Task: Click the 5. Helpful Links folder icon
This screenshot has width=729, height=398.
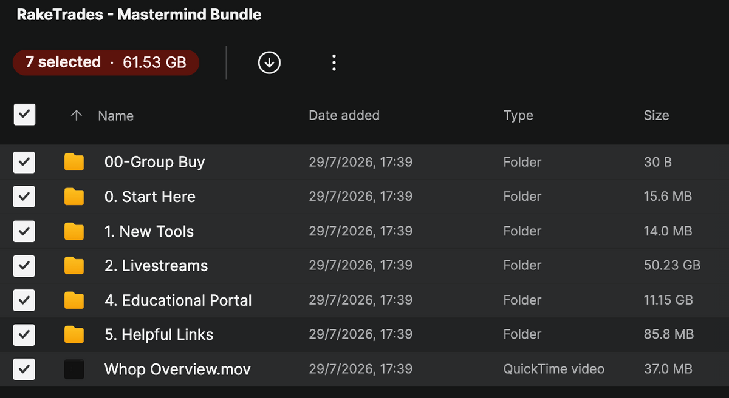Action: [x=74, y=334]
